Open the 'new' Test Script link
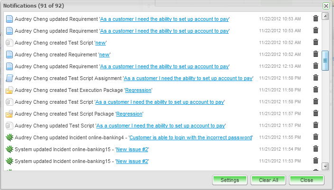The width and height of the screenshot is (334, 190). click(102, 43)
